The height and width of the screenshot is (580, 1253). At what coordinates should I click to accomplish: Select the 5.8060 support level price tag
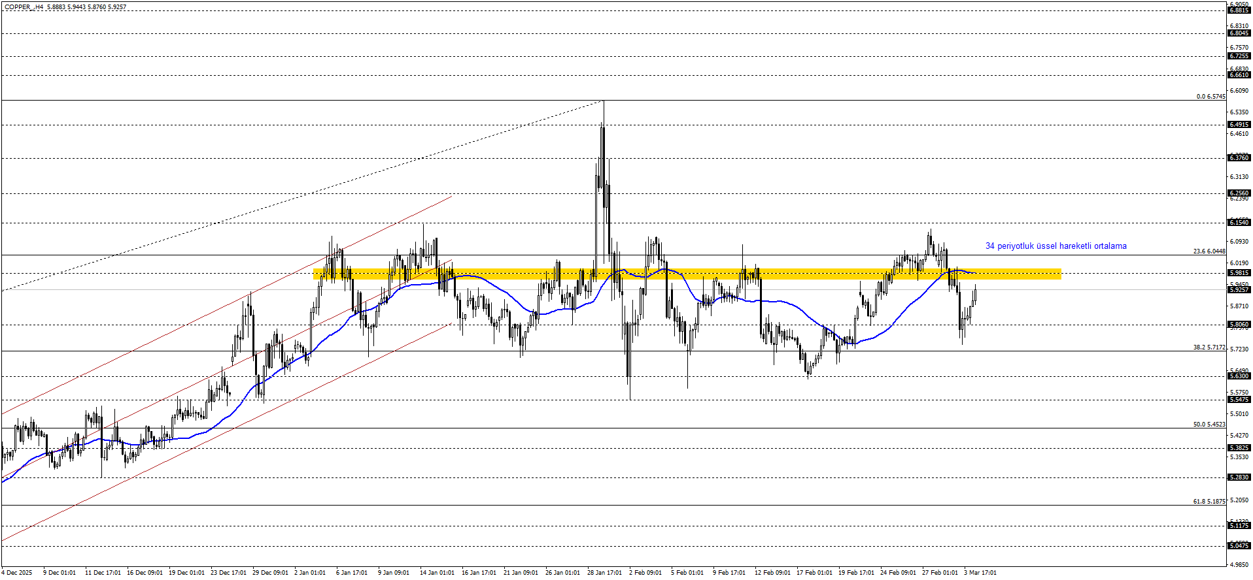[1239, 325]
